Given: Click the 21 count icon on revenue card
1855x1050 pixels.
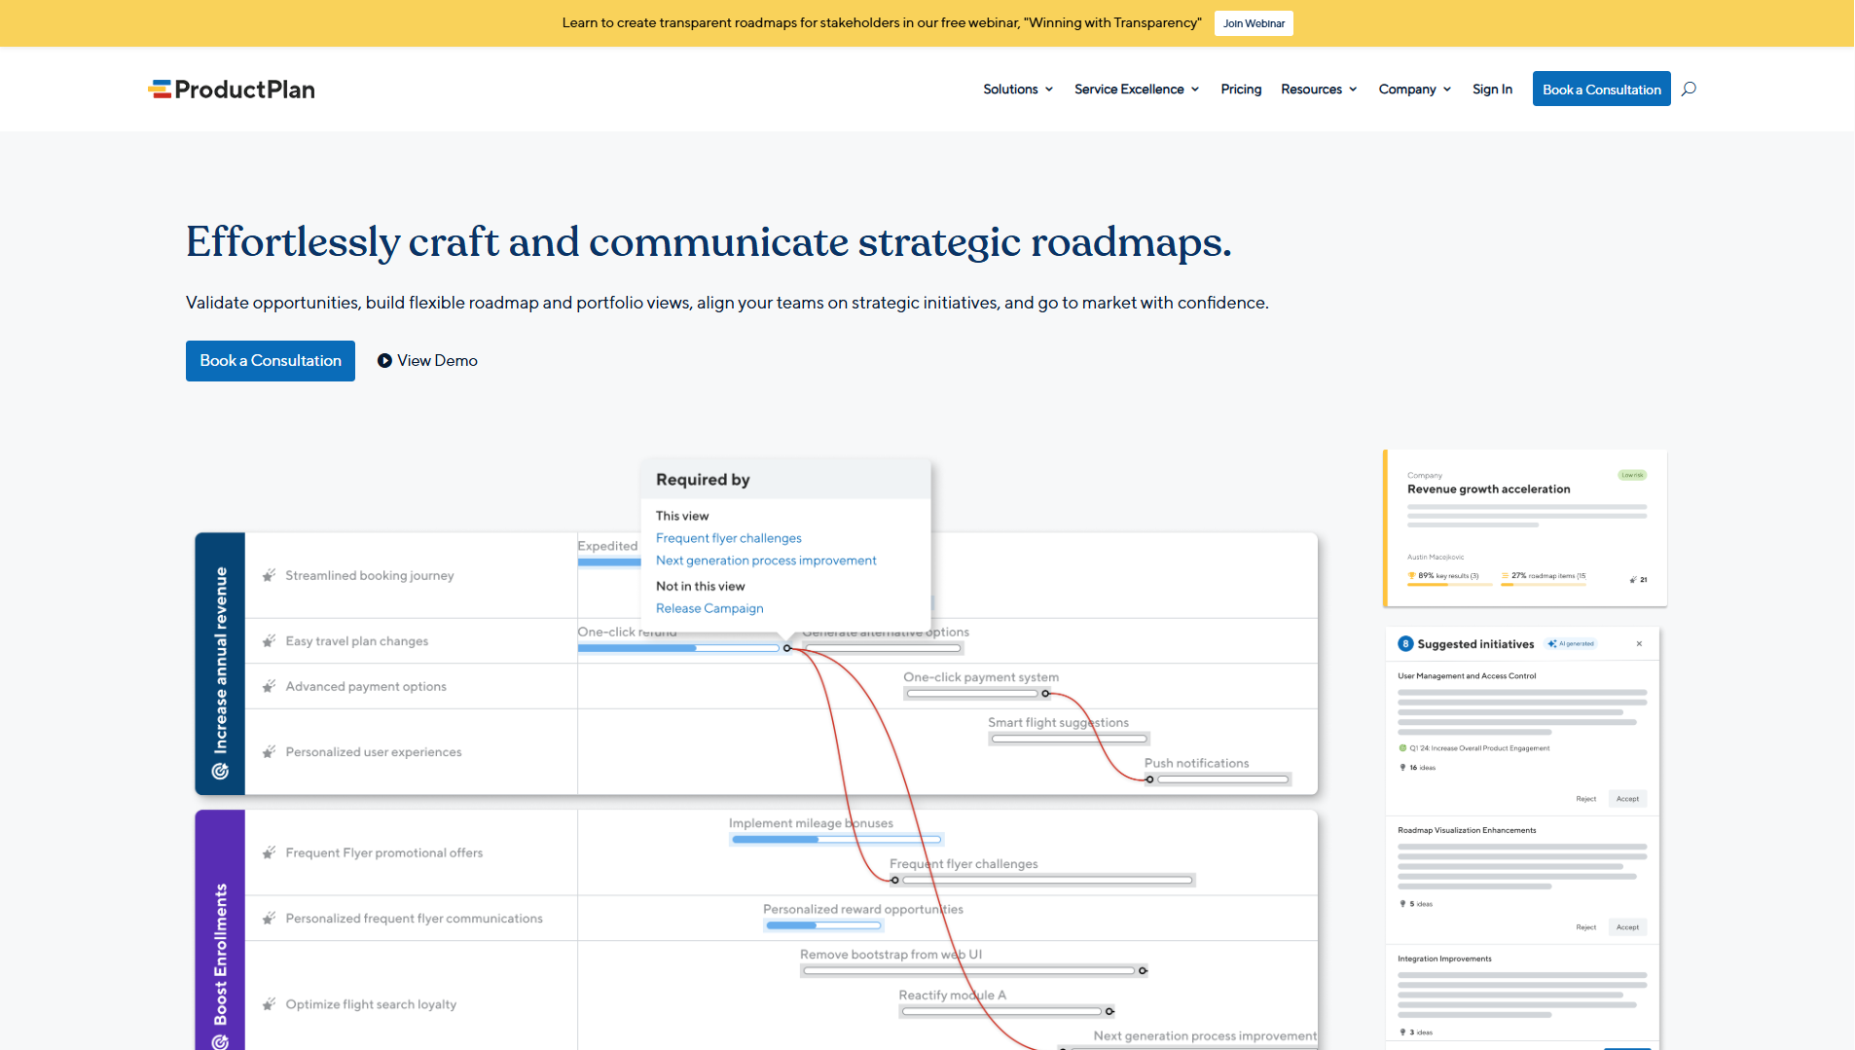Looking at the screenshot, I should (1633, 579).
